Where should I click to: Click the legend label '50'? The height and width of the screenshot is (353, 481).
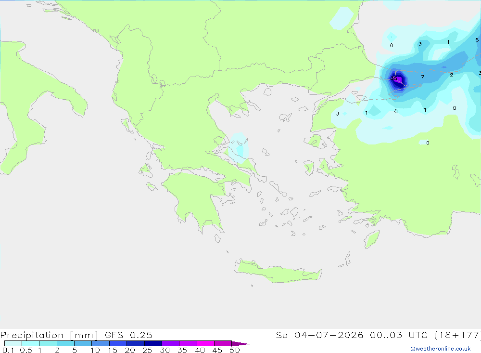tap(235, 350)
